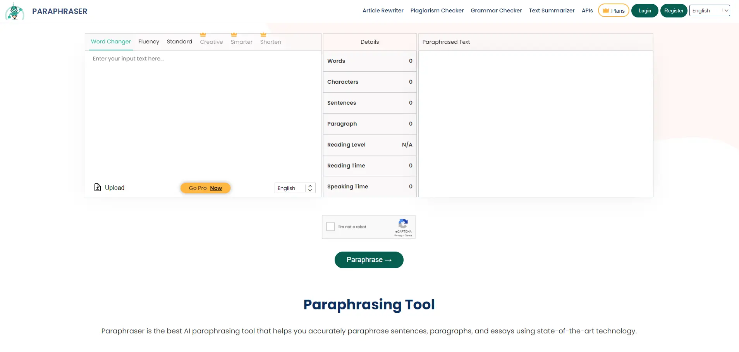Click the Go Pro Now button
Image resolution: width=739 pixels, height=352 pixels.
point(205,188)
